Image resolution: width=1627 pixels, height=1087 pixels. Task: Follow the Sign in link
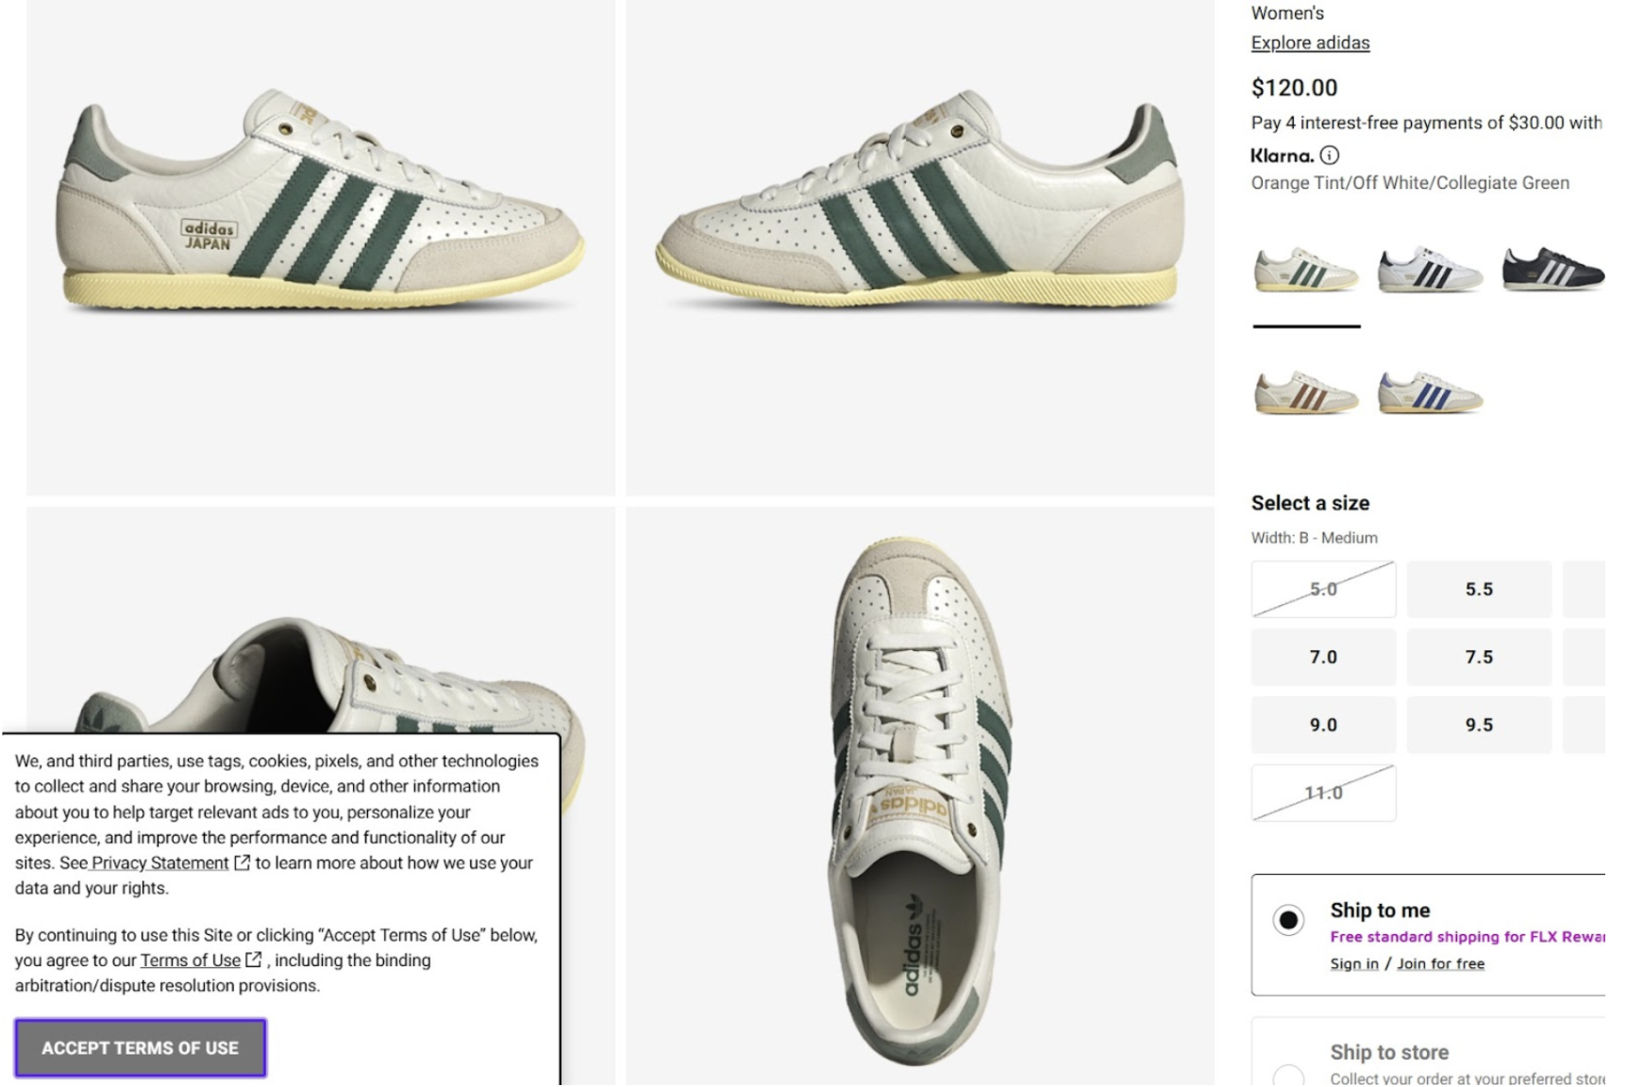coord(1353,963)
